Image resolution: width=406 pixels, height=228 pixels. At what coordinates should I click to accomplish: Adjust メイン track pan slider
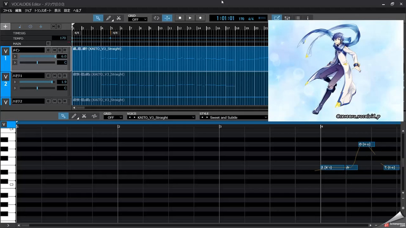[x=37, y=62]
